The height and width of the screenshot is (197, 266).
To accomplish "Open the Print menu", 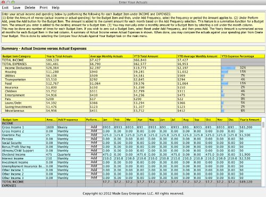I will pos(44,7).
